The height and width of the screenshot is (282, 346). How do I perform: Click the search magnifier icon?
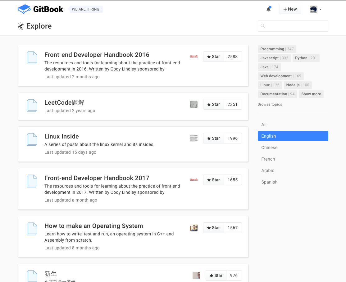(263, 26)
